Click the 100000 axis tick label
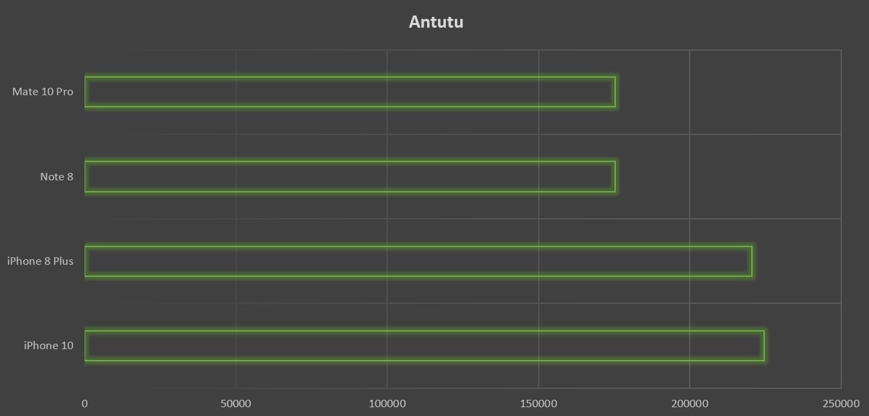The image size is (869, 416). [x=387, y=404]
